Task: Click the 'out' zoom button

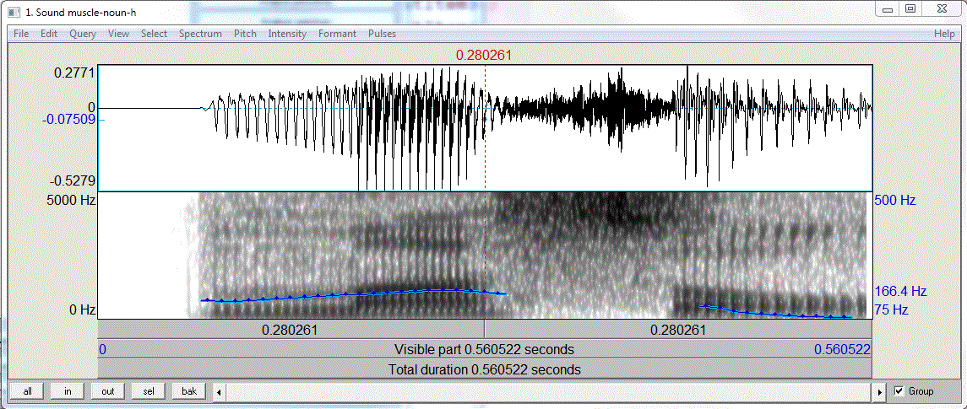Action: [108, 391]
